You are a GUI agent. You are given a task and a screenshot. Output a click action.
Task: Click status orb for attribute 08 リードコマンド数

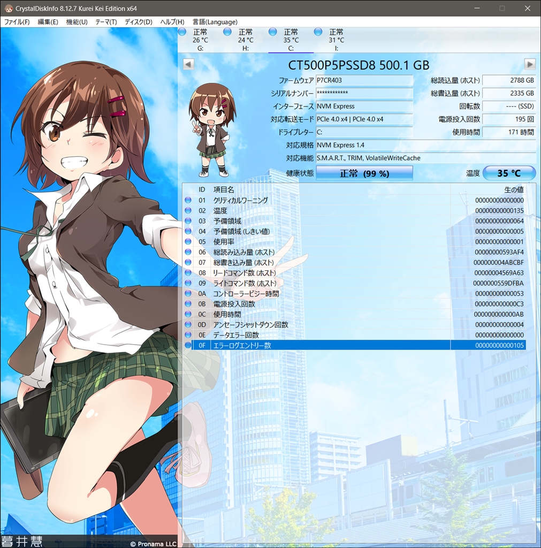(188, 272)
